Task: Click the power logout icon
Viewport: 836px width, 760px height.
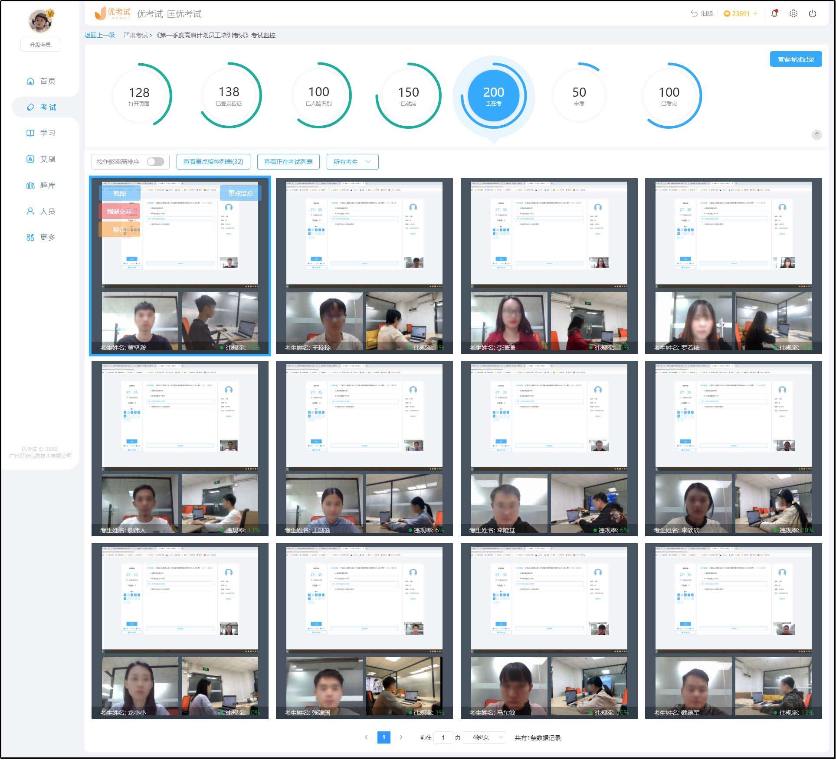Action: pos(813,13)
